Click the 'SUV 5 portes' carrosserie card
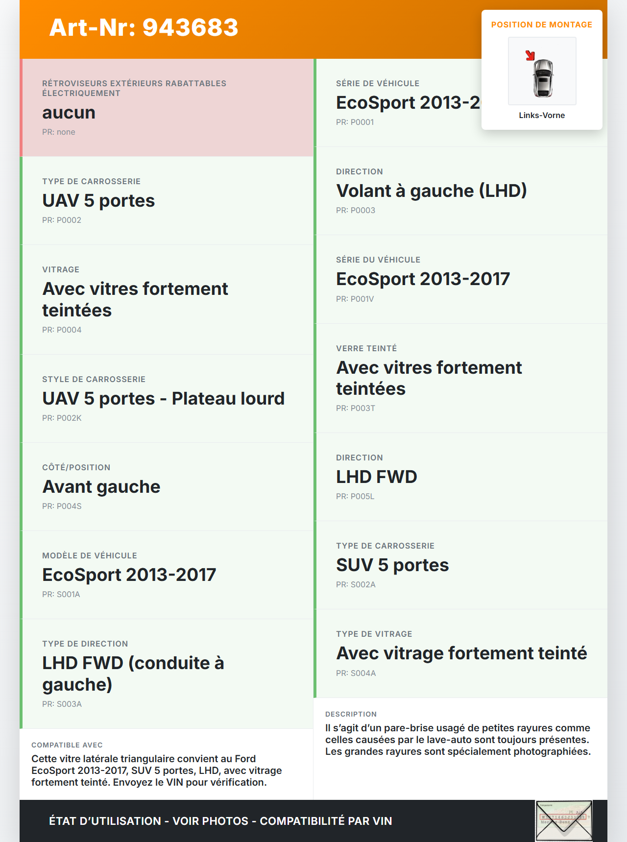Viewport: 627px width, 842px height. point(461,565)
